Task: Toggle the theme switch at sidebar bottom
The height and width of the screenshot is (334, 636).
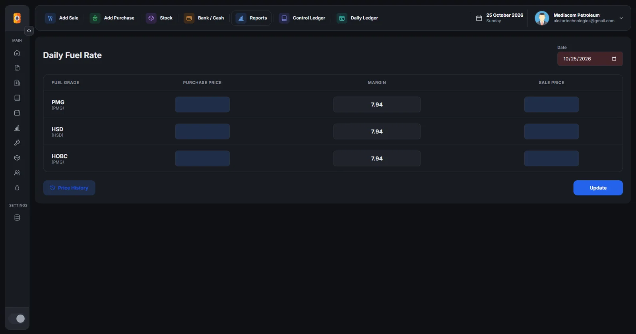Action: (x=17, y=319)
